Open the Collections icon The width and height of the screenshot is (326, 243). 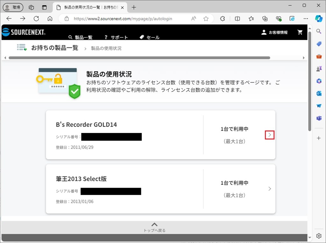tap(265, 19)
